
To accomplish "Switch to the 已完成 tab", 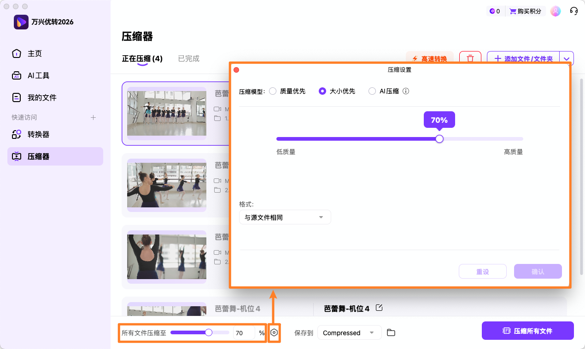I will [x=188, y=58].
